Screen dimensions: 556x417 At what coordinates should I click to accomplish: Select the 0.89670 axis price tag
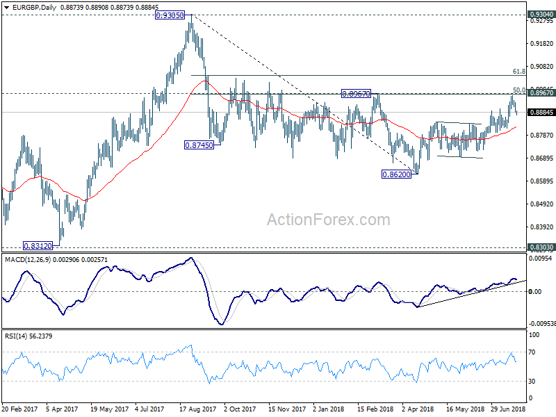[541, 93]
